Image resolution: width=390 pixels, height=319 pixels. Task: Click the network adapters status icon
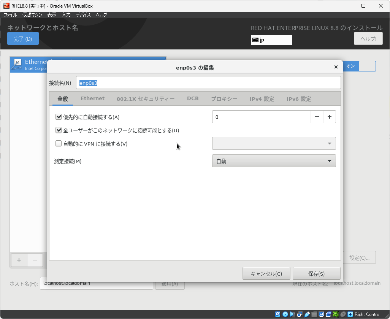tap(300, 314)
